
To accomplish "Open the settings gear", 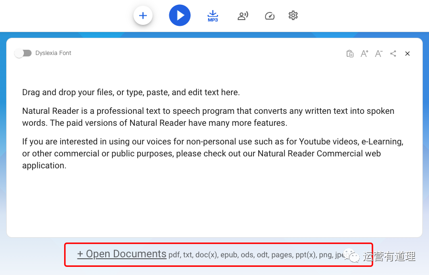I will 293,15.
